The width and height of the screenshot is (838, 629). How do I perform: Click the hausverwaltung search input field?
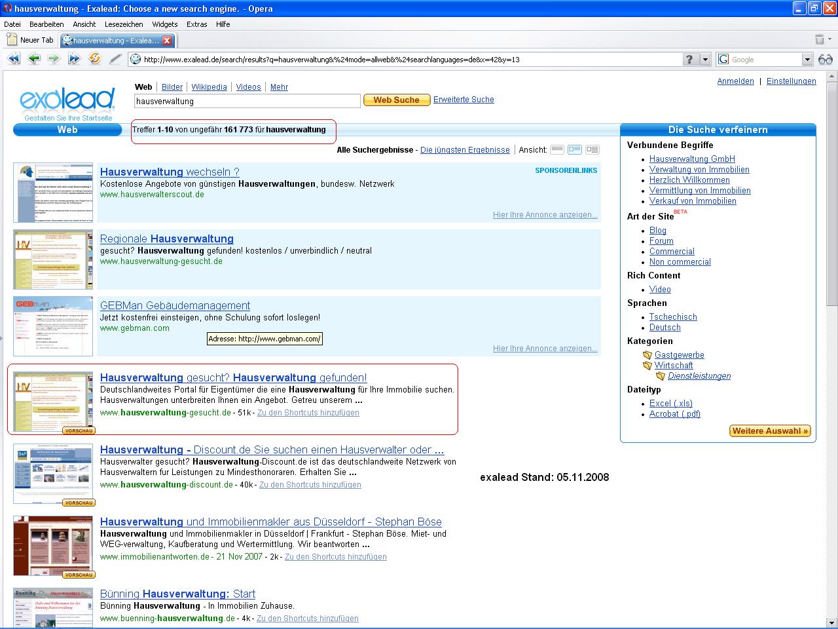247,101
